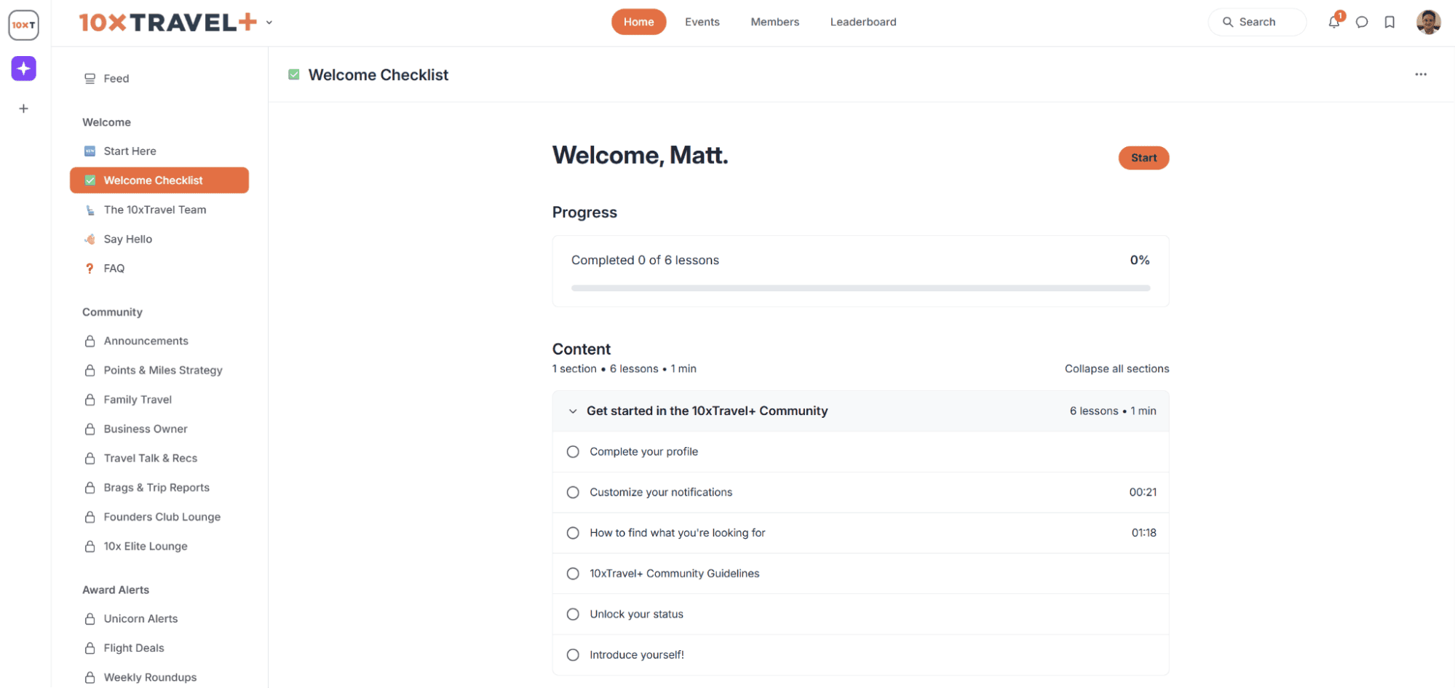This screenshot has height=688, width=1455.
Task: Click the waving hand icon beside Say Hello
Action: (90, 239)
